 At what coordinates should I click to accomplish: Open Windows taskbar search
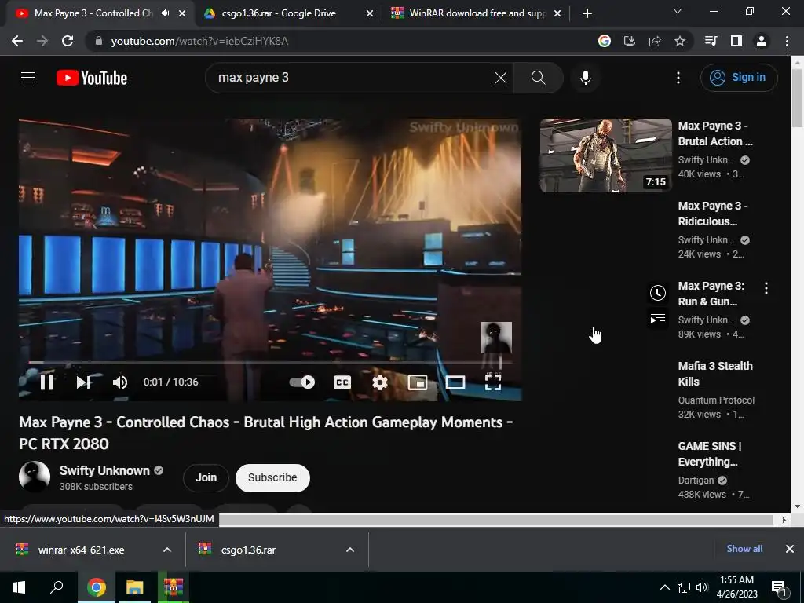[x=57, y=587]
